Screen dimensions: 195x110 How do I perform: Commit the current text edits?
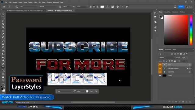(x=122, y=7)
